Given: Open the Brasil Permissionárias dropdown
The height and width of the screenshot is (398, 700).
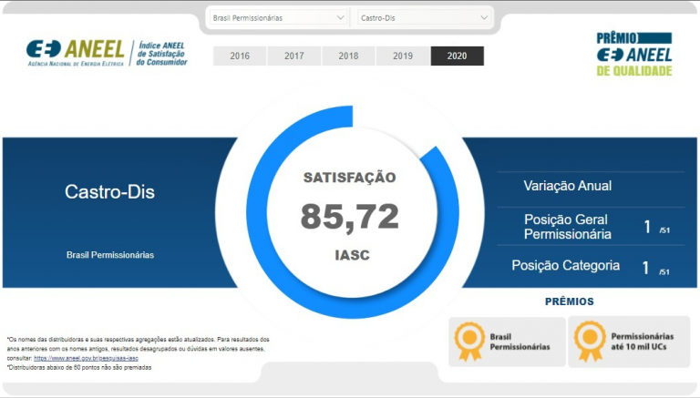Looking at the screenshot, I should 278,18.
